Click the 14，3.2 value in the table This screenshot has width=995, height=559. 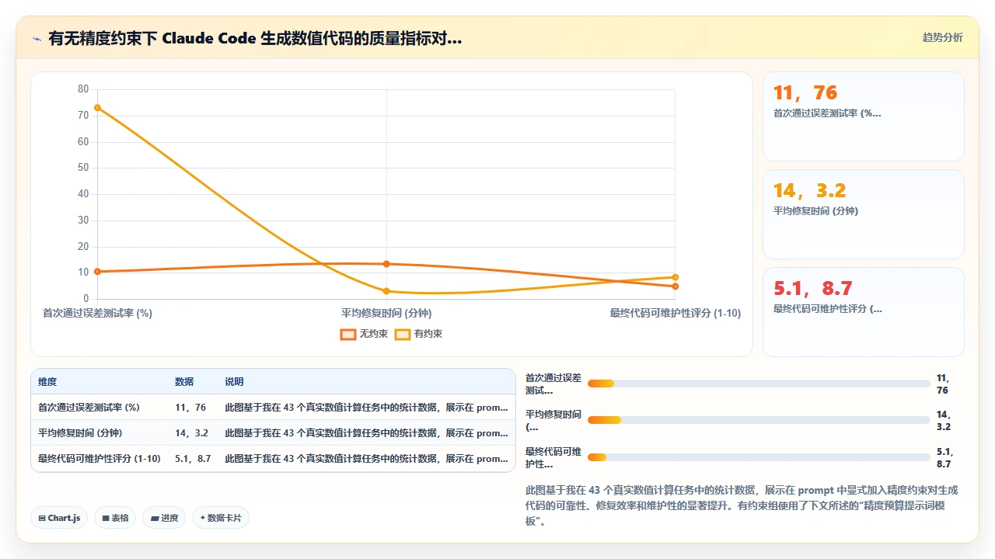pyautogui.click(x=193, y=433)
